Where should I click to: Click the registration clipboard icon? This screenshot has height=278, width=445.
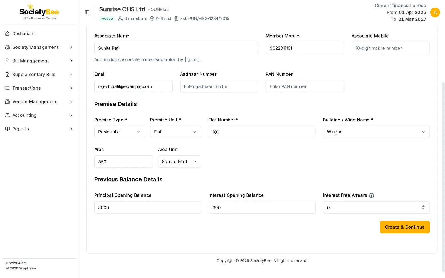click(176, 19)
